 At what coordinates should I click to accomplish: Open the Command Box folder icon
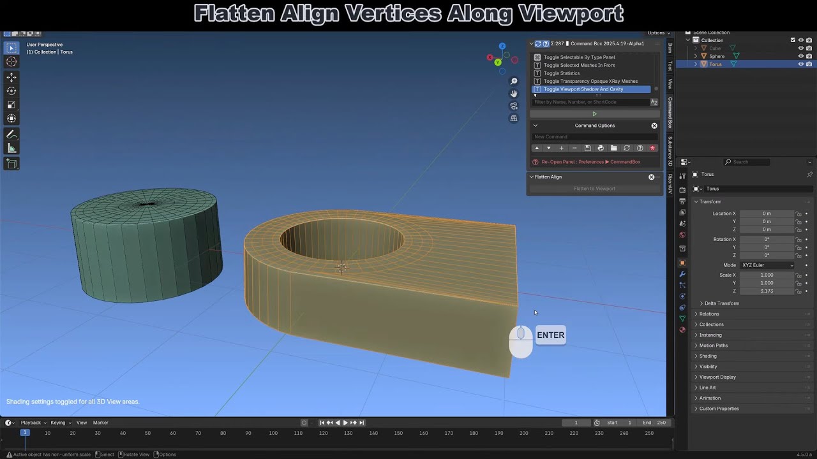tap(613, 148)
